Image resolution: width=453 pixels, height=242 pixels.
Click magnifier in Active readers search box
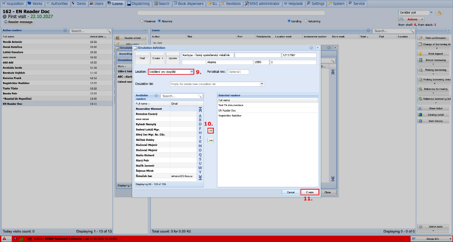(109, 31)
